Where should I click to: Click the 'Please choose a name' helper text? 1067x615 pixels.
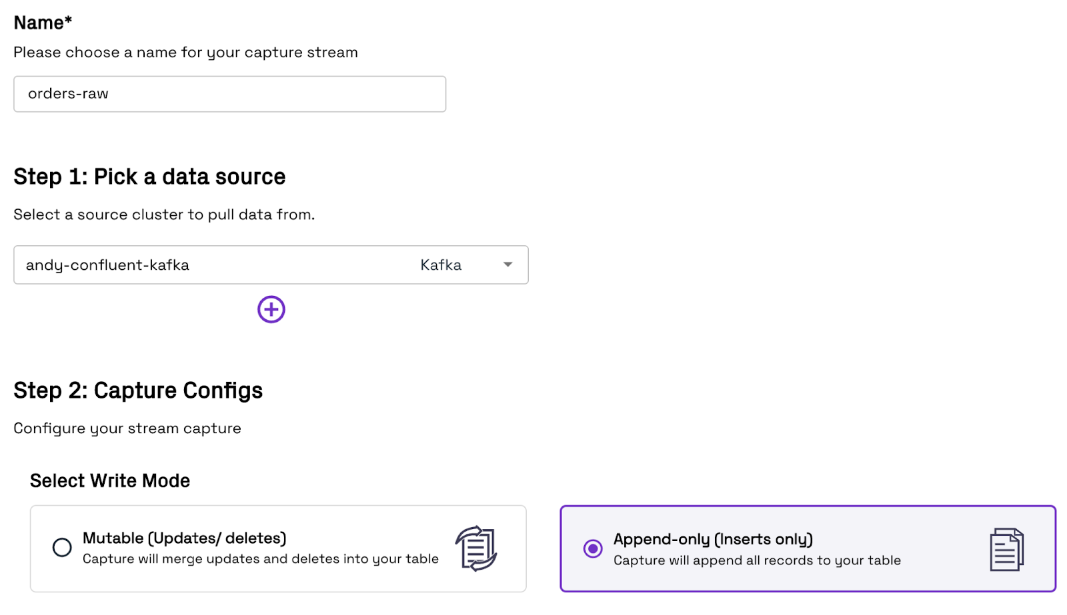click(185, 52)
